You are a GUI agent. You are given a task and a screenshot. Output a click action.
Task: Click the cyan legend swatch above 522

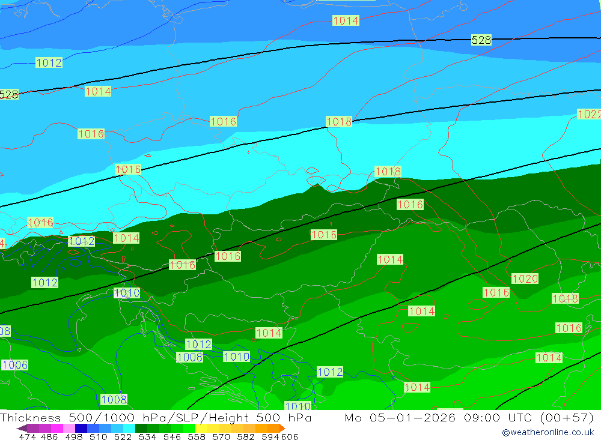tap(129, 428)
